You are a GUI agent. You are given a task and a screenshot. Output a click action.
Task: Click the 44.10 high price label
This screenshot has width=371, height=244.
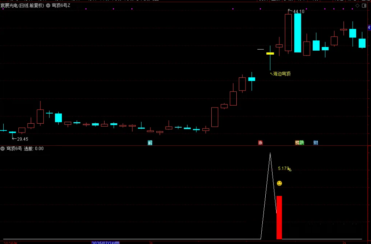(x=299, y=11)
